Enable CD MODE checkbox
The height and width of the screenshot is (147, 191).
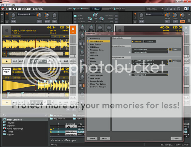(75, 22)
